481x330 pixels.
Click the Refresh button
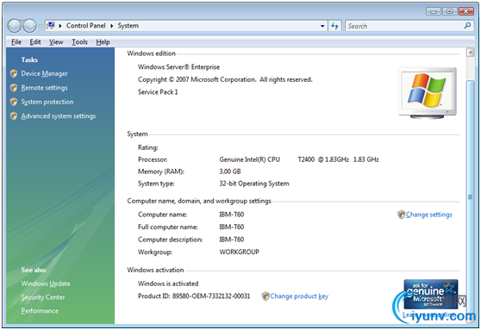[x=334, y=26]
